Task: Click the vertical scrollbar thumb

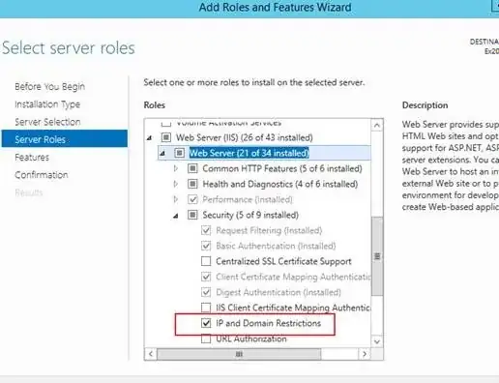Action: tap(377, 256)
